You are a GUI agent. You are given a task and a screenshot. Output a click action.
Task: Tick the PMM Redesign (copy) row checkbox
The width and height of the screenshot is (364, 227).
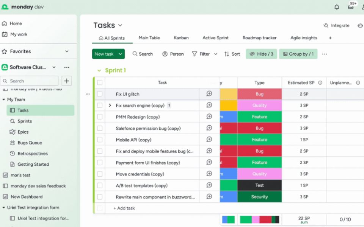[x=100, y=117]
